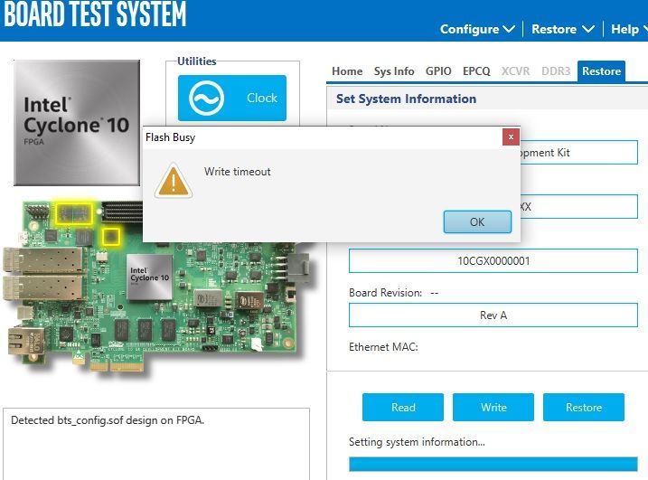
Task: Switch to the EPCQ tab
Action: pos(476,71)
